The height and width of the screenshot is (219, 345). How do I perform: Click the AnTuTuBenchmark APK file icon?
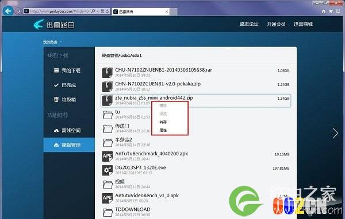pyautogui.click(x=108, y=156)
